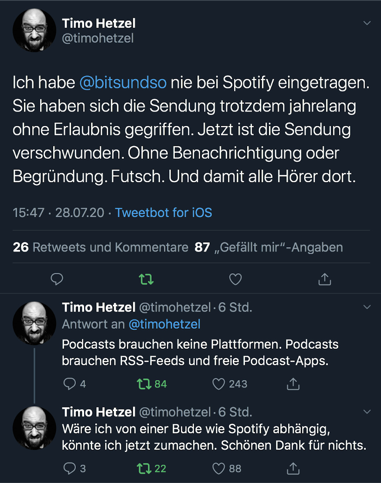The image size is (381, 483).
Task: Share the RSS-Feeds reply tweet
Action: tap(293, 384)
